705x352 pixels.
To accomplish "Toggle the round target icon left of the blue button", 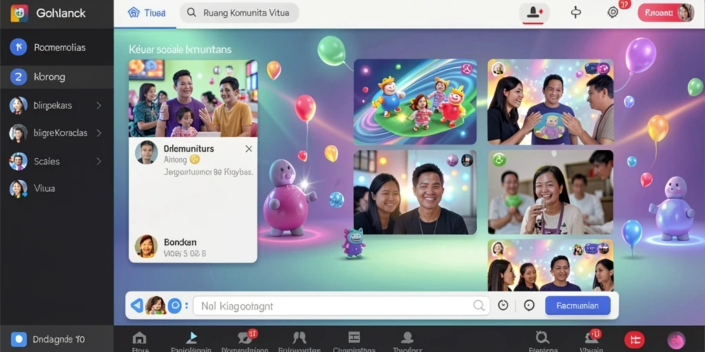I will [x=529, y=306].
